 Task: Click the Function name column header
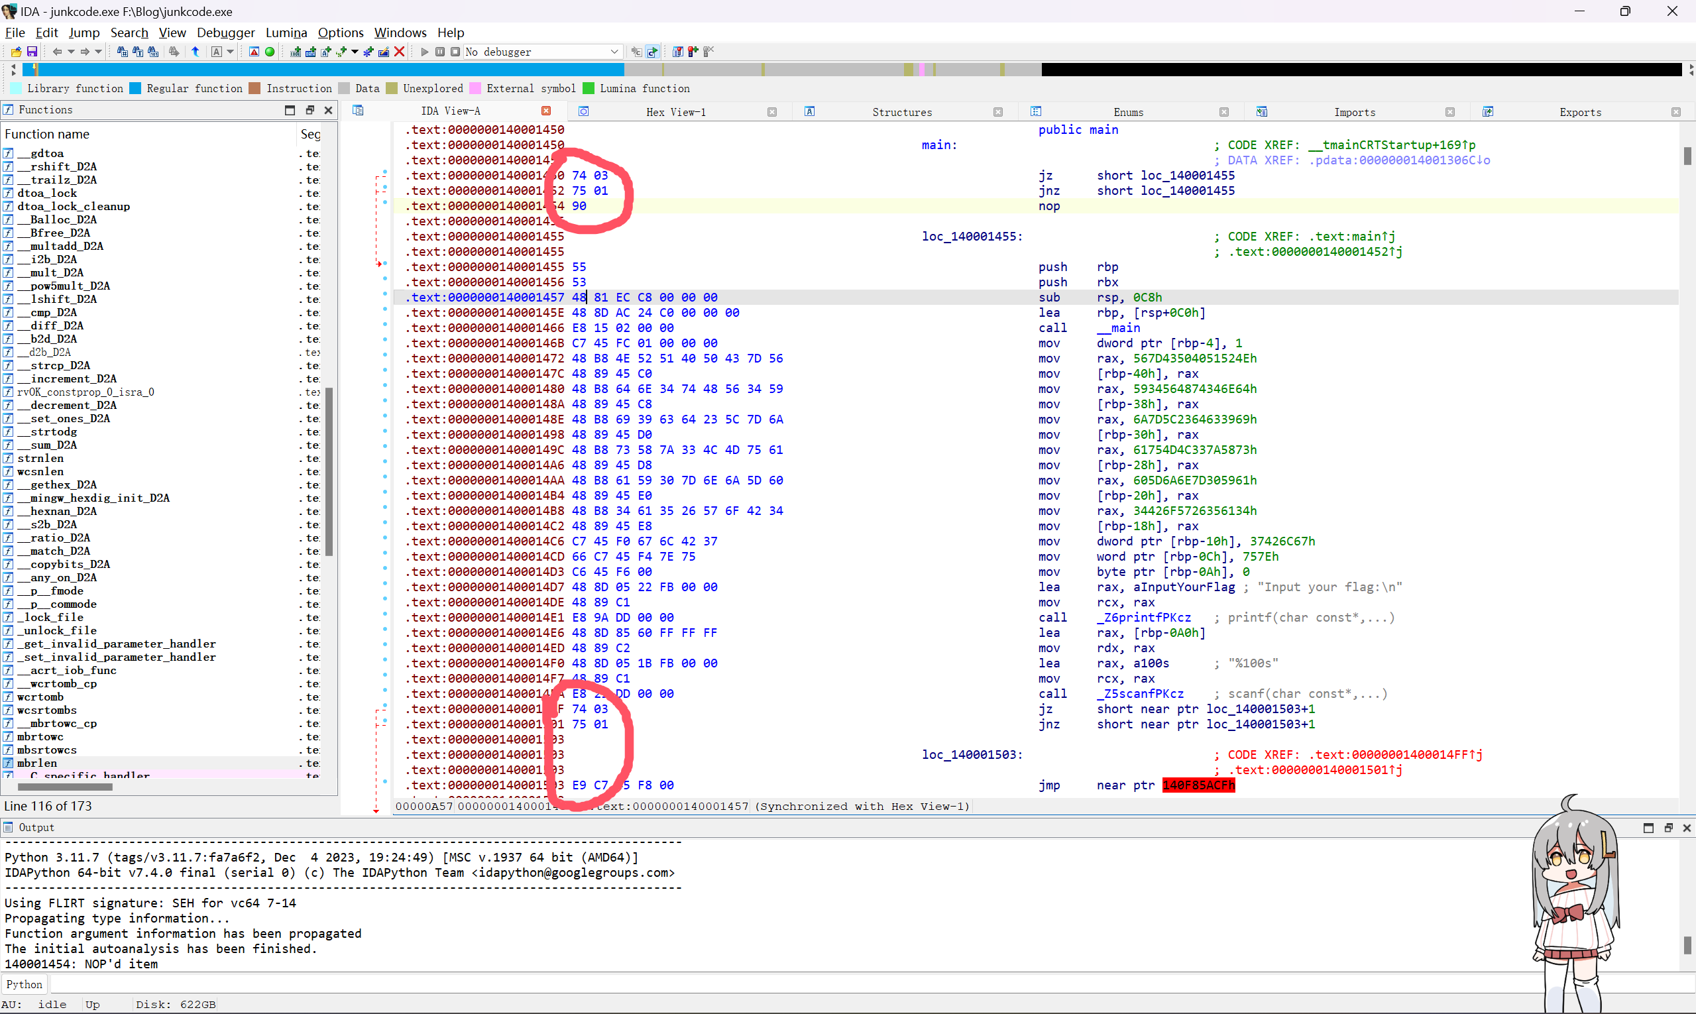click(147, 134)
